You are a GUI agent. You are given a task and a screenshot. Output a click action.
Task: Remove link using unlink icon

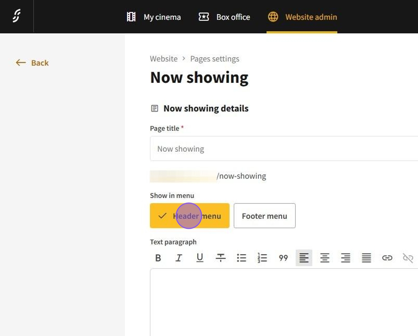408,258
